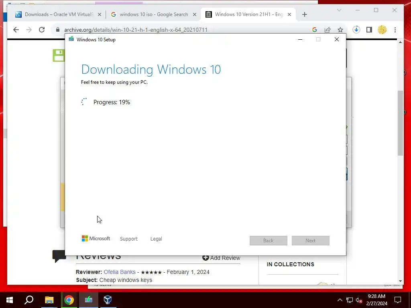This screenshot has height=308, width=411.
Task: Close the Oracle VM VirtualBox tab
Action: [x=100, y=14]
